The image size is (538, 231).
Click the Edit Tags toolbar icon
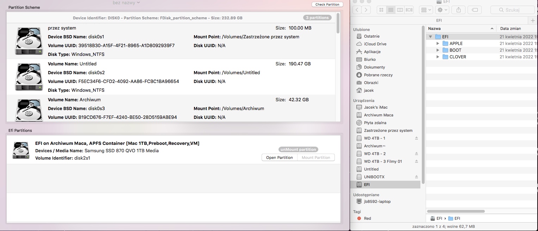coord(474,10)
